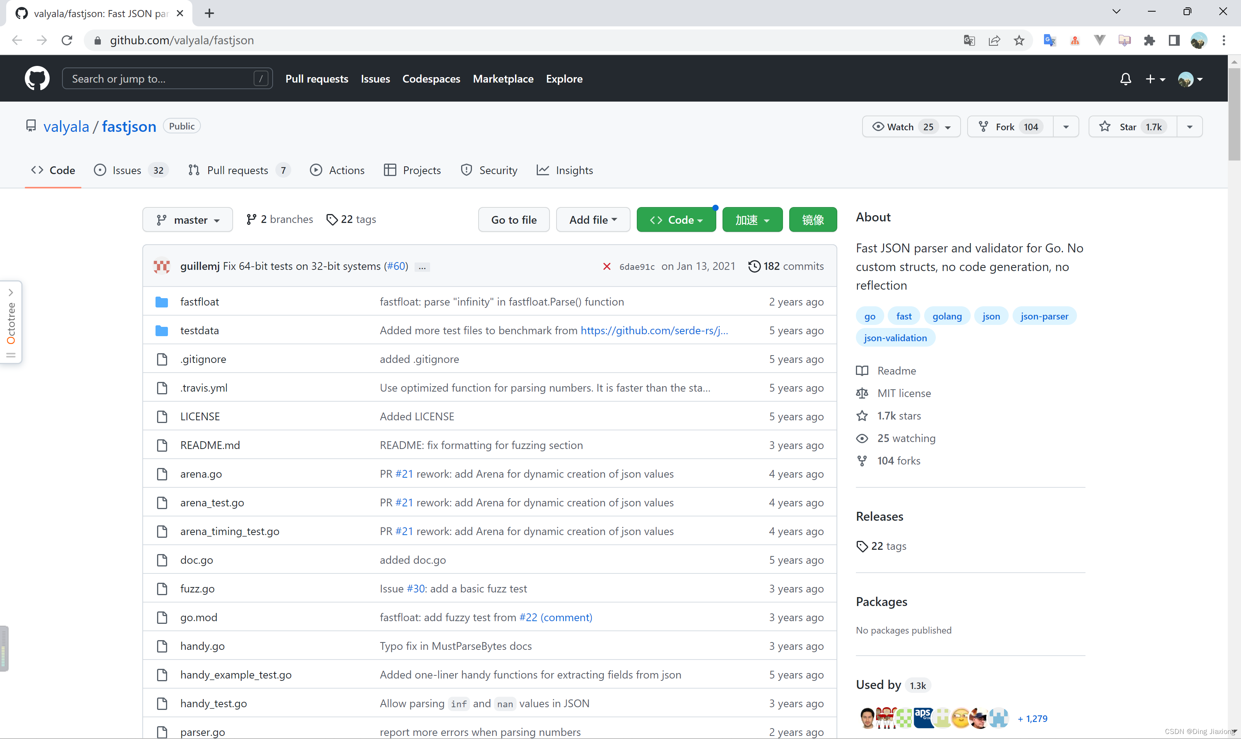
Task: Open the user avatar menu in header
Action: click(1190, 79)
